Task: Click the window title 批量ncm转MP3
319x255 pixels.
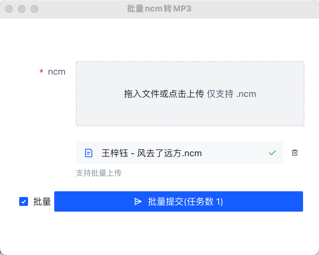Action: click(159, 9)
